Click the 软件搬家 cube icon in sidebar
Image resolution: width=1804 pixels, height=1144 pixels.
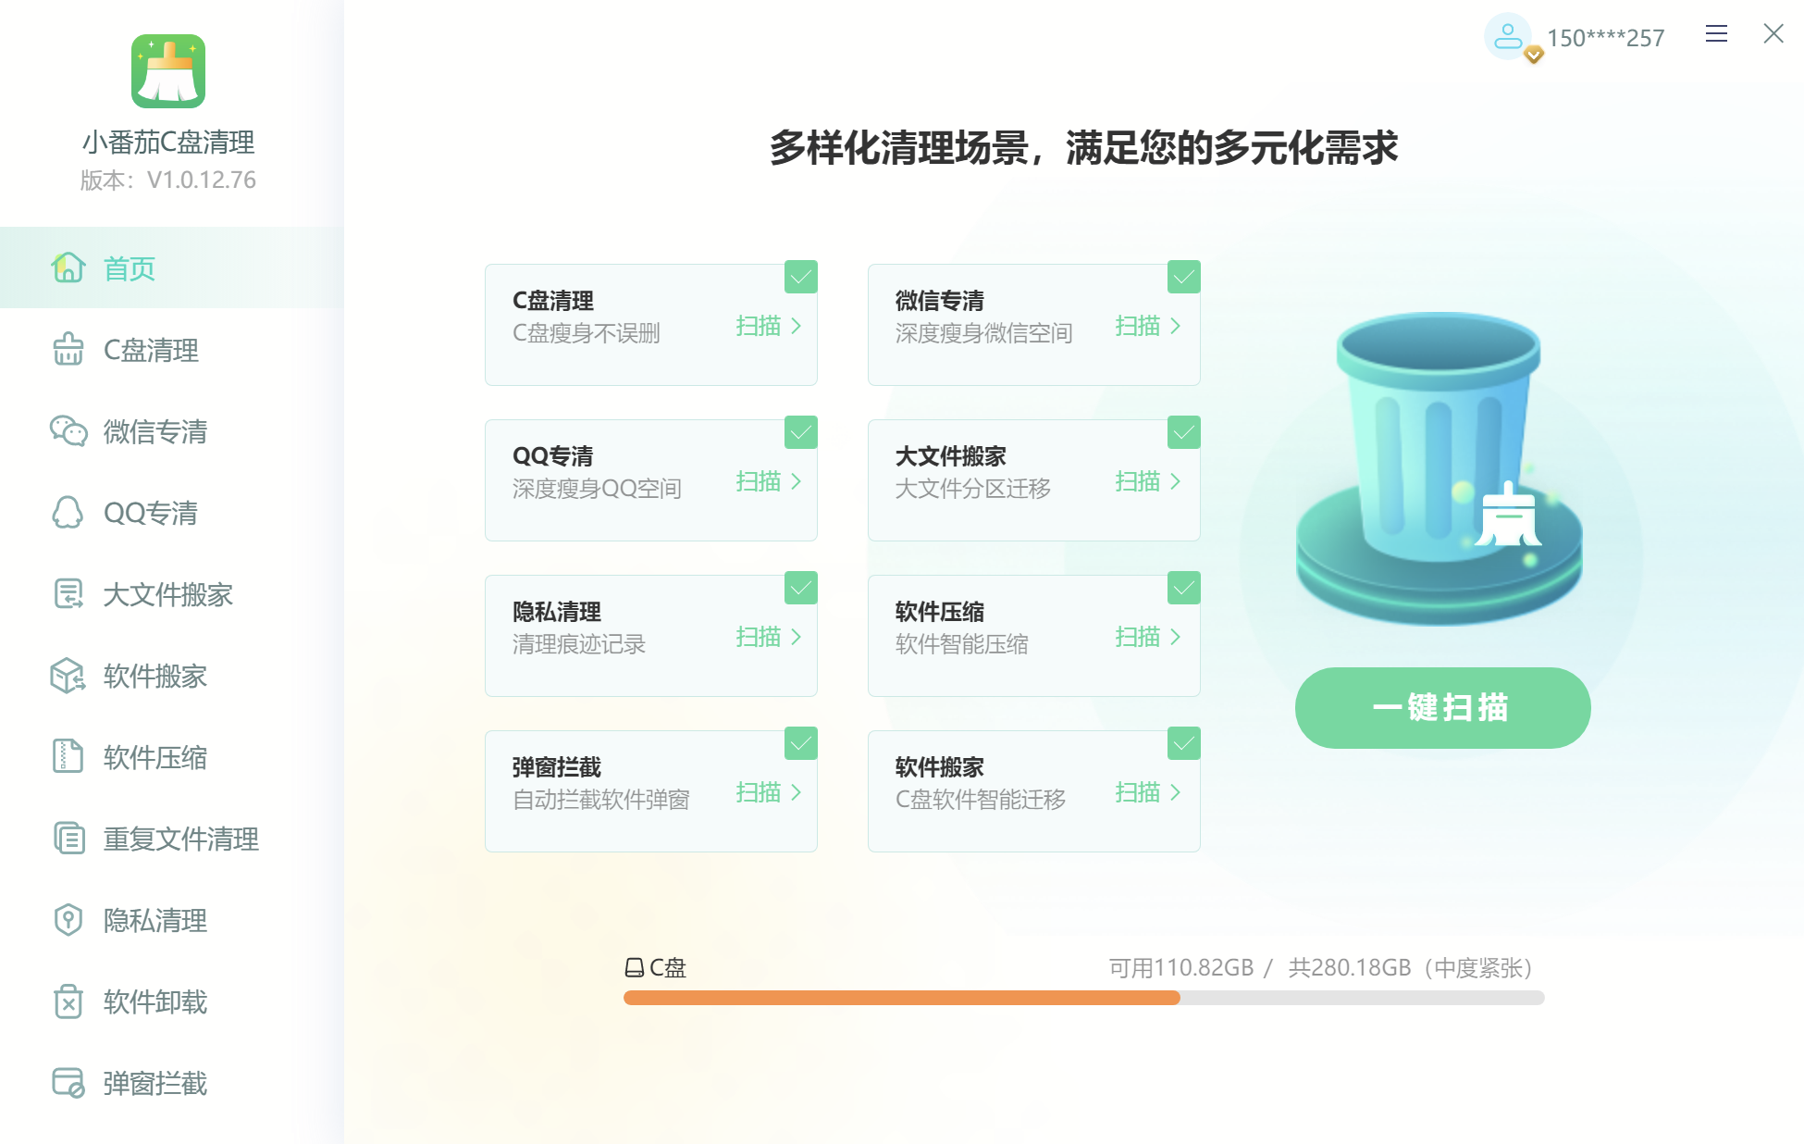point(68,676)
